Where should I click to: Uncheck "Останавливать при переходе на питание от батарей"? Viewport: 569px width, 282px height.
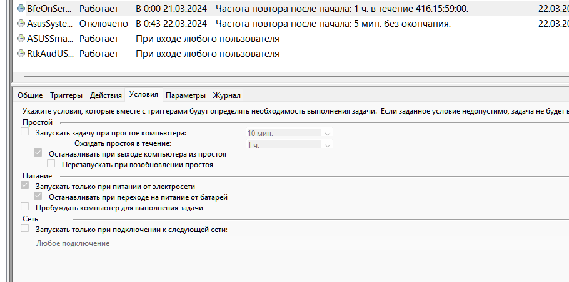tap(38, 196)
